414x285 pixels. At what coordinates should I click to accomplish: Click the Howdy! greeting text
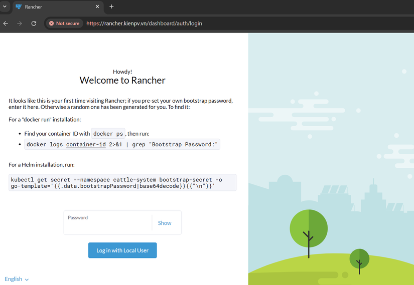click(122, 72)
